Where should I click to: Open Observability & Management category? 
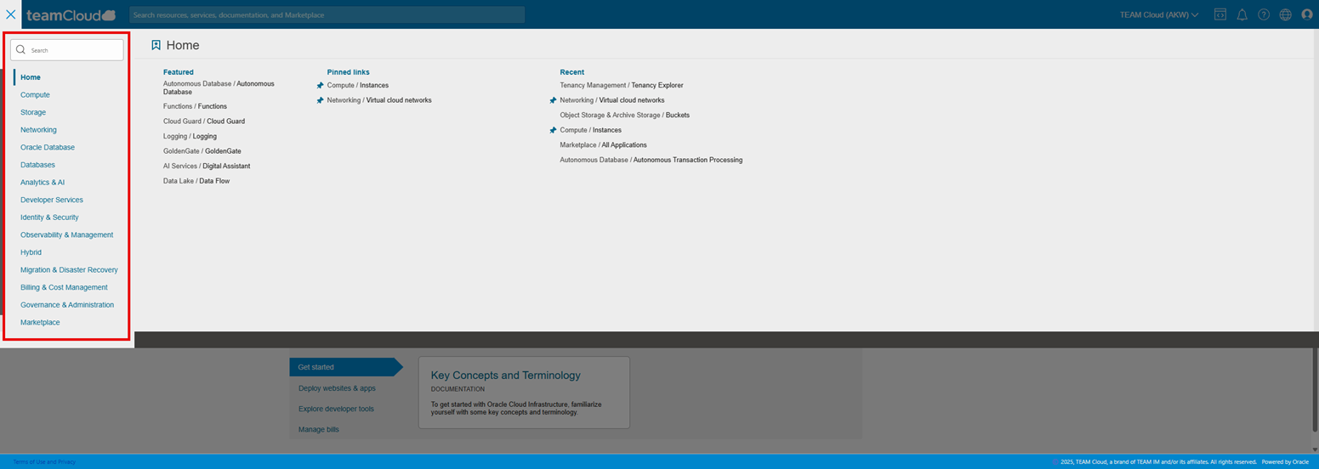[x=66, y=234]
